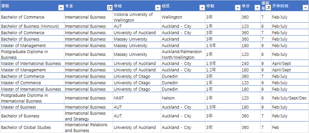
Task: Select the 校区 header cell text
Action: click(x=166, y=6)
